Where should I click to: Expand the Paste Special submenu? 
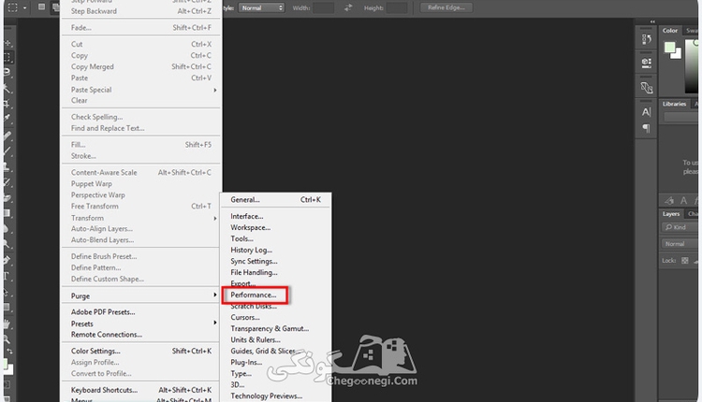coord(141,90)
